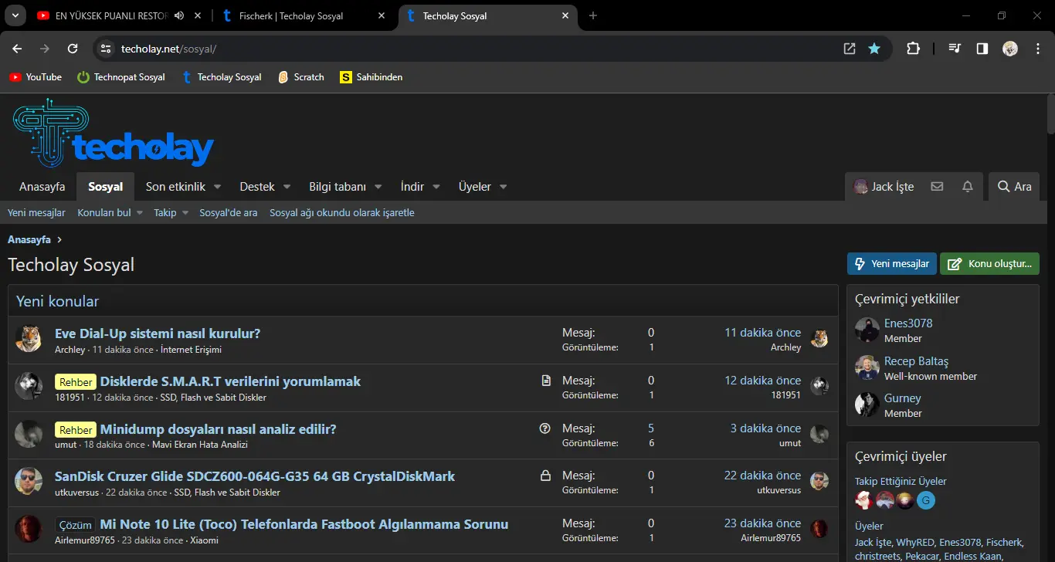1055x562 pixels.
Task: Open the Xiaomi forum link on Mi Note thread
Action: click(203, 540)
